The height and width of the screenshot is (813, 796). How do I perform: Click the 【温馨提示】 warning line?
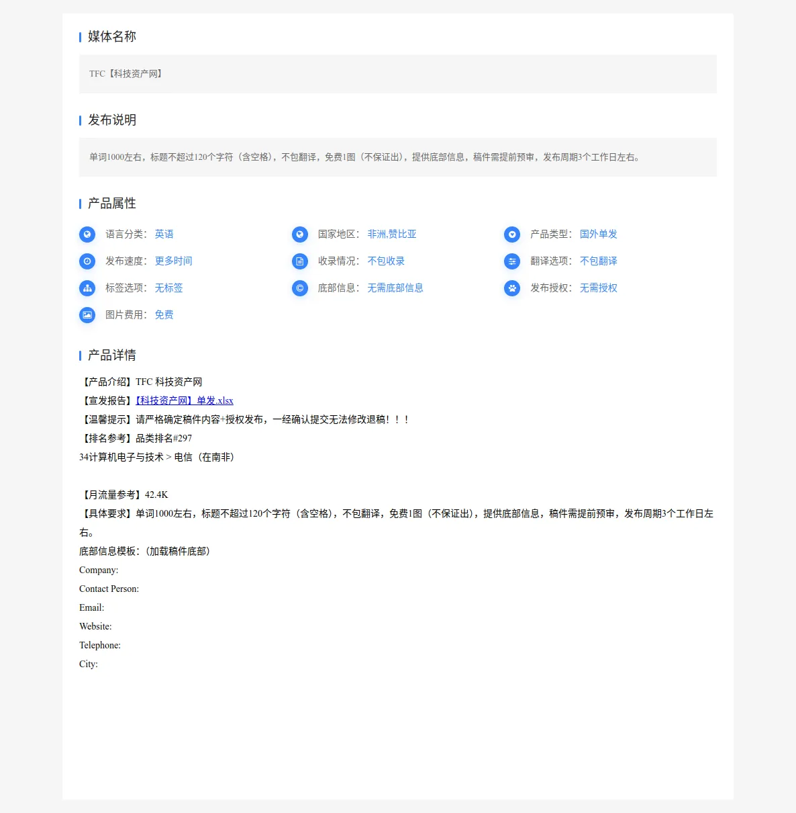tap(245, 419)
